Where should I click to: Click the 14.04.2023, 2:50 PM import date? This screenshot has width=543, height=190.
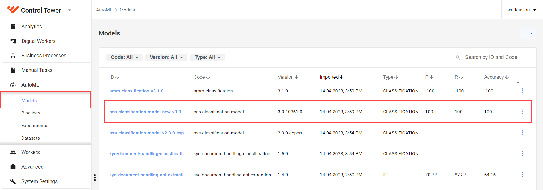tap(341, 175)
